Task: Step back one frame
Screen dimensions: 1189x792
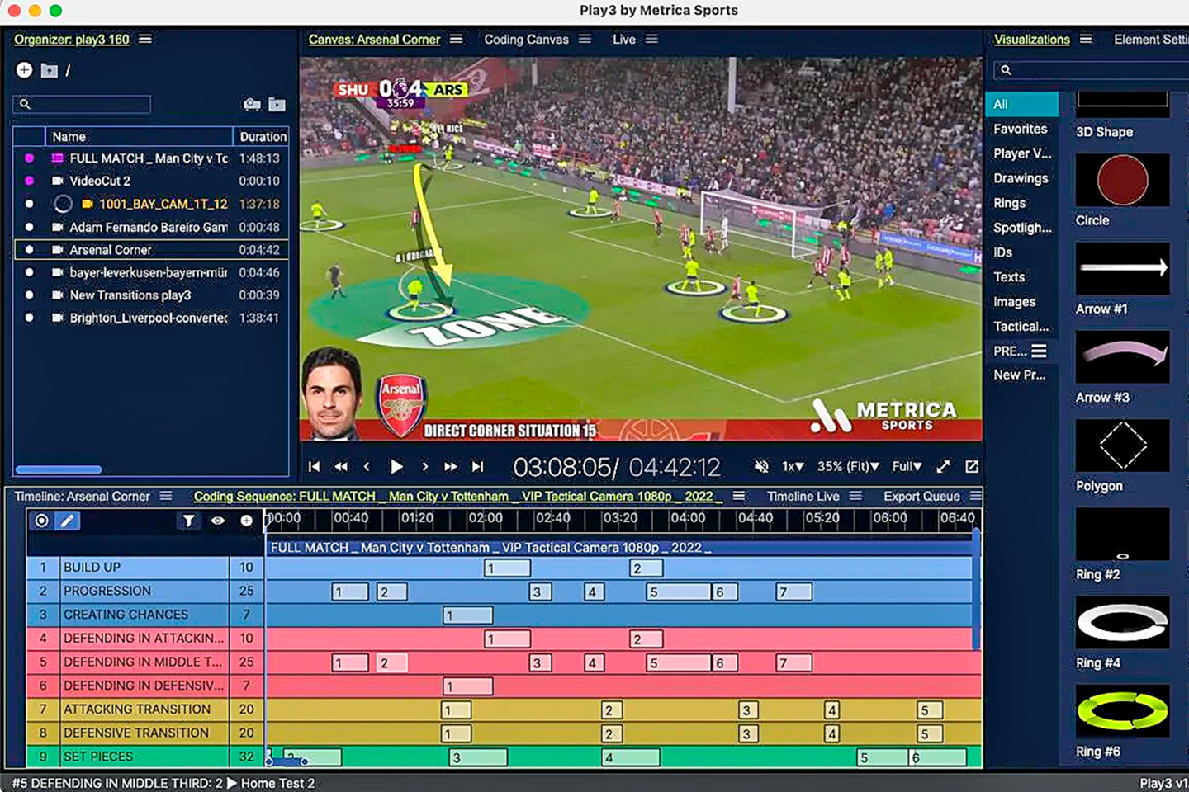Action: tap(367, 467)
